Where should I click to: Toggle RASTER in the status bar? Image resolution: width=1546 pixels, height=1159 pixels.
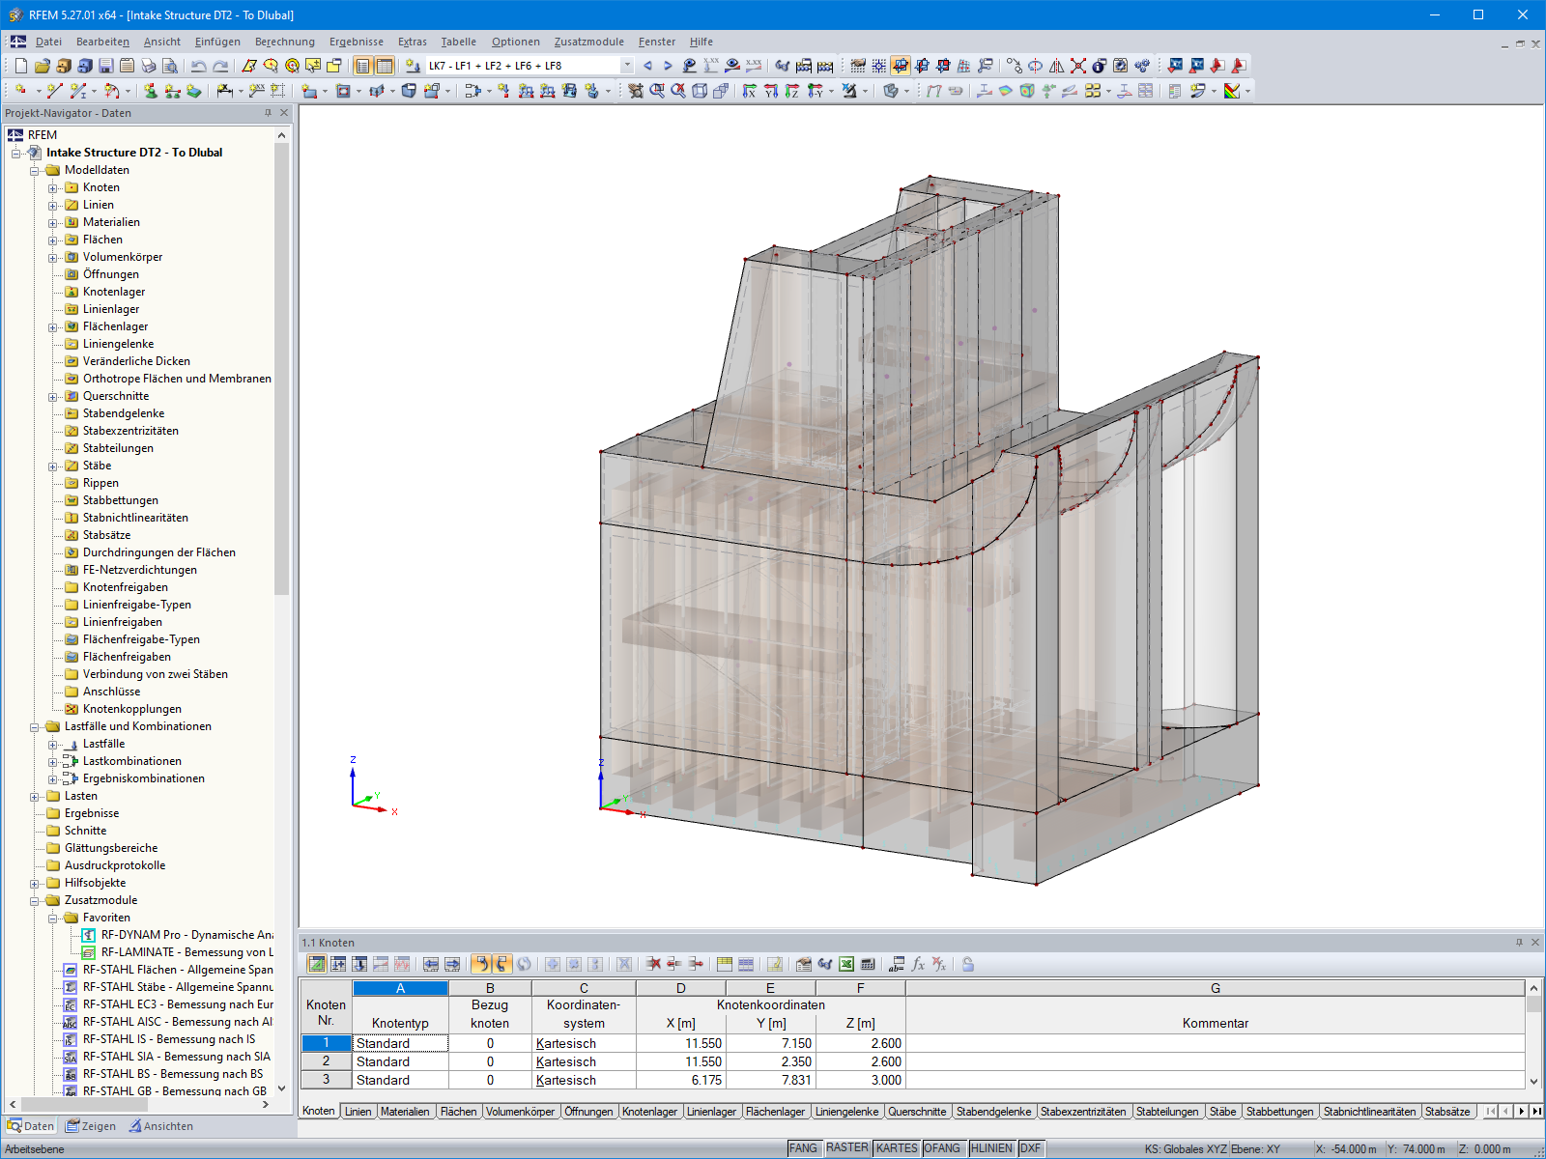pos(850,1148)
